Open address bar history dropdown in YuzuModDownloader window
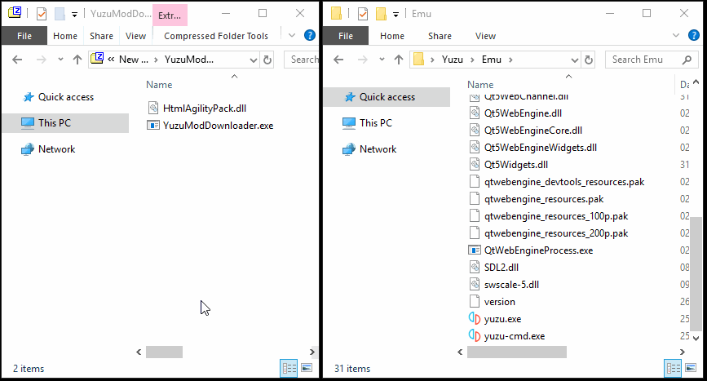707x381 pixels. 254,60
